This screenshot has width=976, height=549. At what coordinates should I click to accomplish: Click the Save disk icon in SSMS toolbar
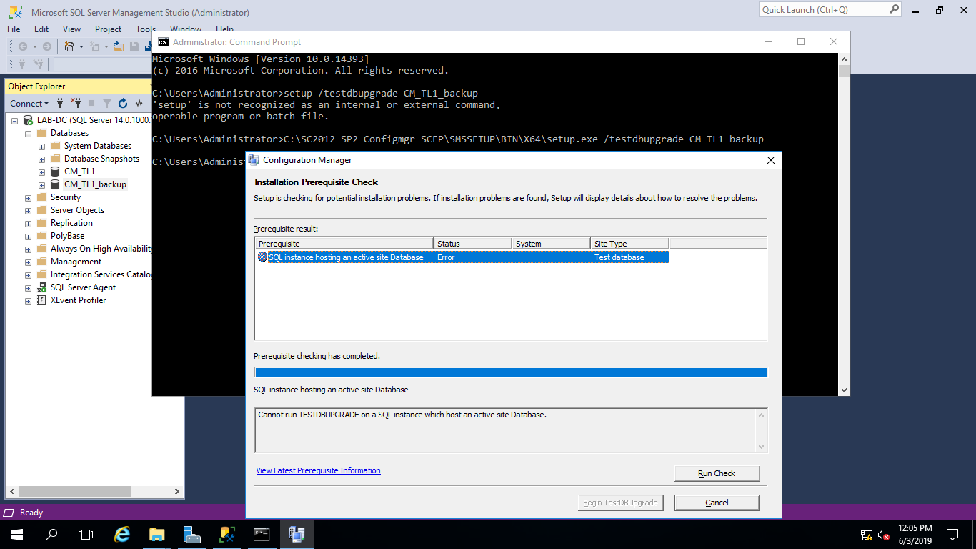pos(134,46)
